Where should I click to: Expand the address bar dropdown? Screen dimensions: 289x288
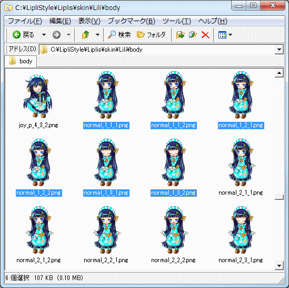click(x=279, y=50)
